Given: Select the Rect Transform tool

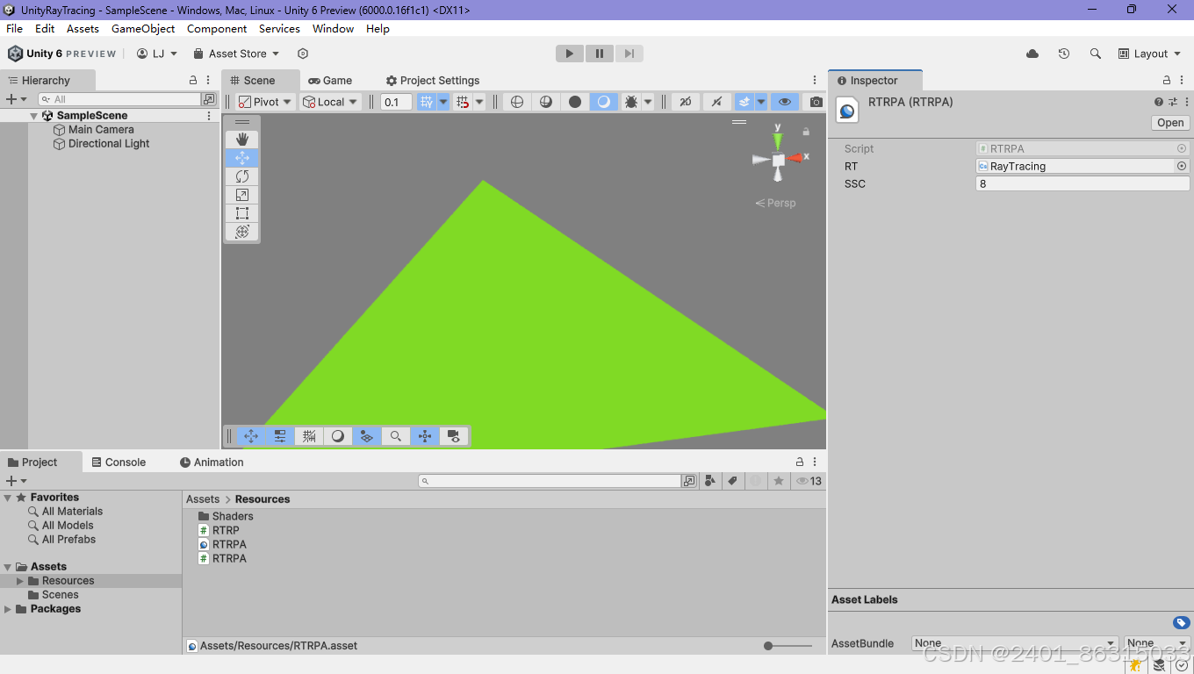Looking at the screenshot, I should pyautogui.click(x=241, y=212).
